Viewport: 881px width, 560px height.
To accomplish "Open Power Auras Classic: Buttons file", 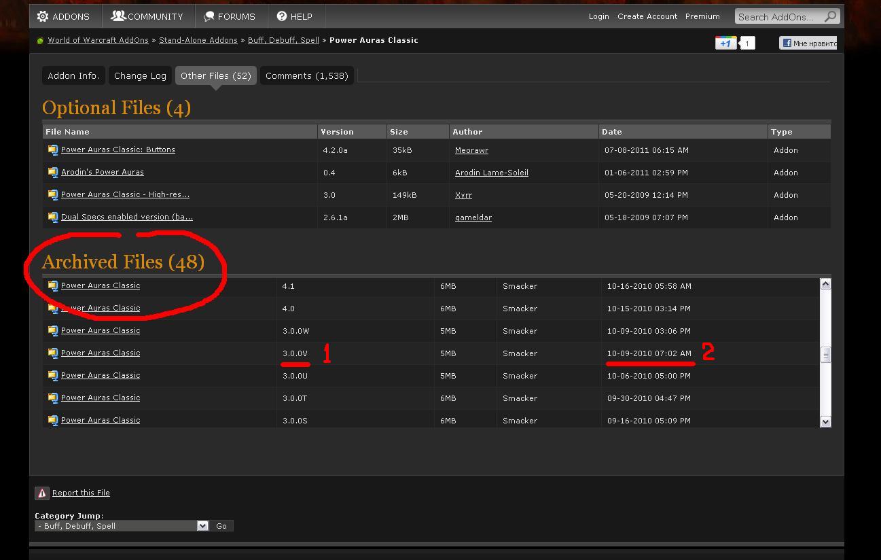I will click(x=118, y=150).
